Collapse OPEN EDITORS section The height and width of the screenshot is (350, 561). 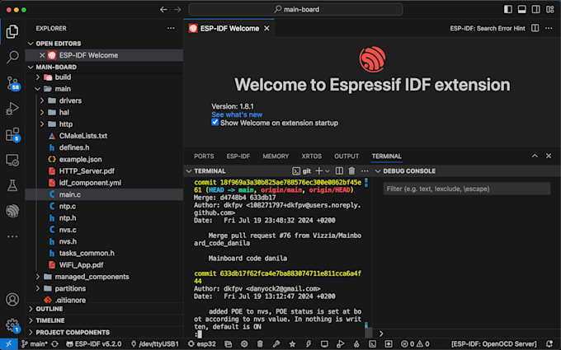click(x=31, y=44)
